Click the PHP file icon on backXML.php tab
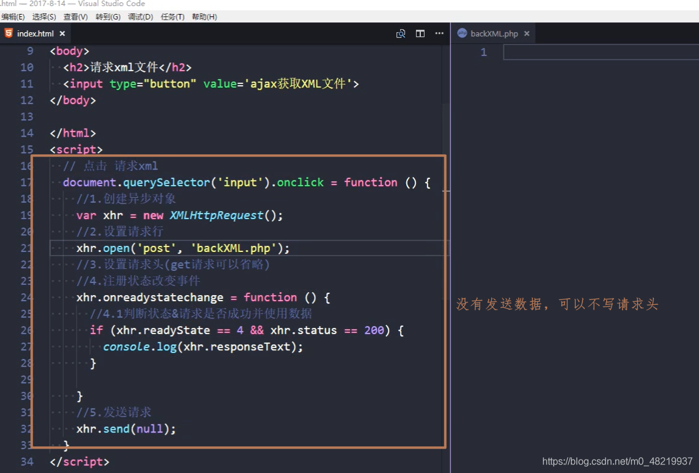The width and height of the screenshot is (699, 473). click(462, 33)
